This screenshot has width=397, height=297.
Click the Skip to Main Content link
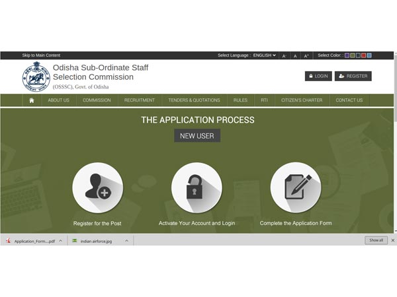pyautogui.click(x=41, y=55)
